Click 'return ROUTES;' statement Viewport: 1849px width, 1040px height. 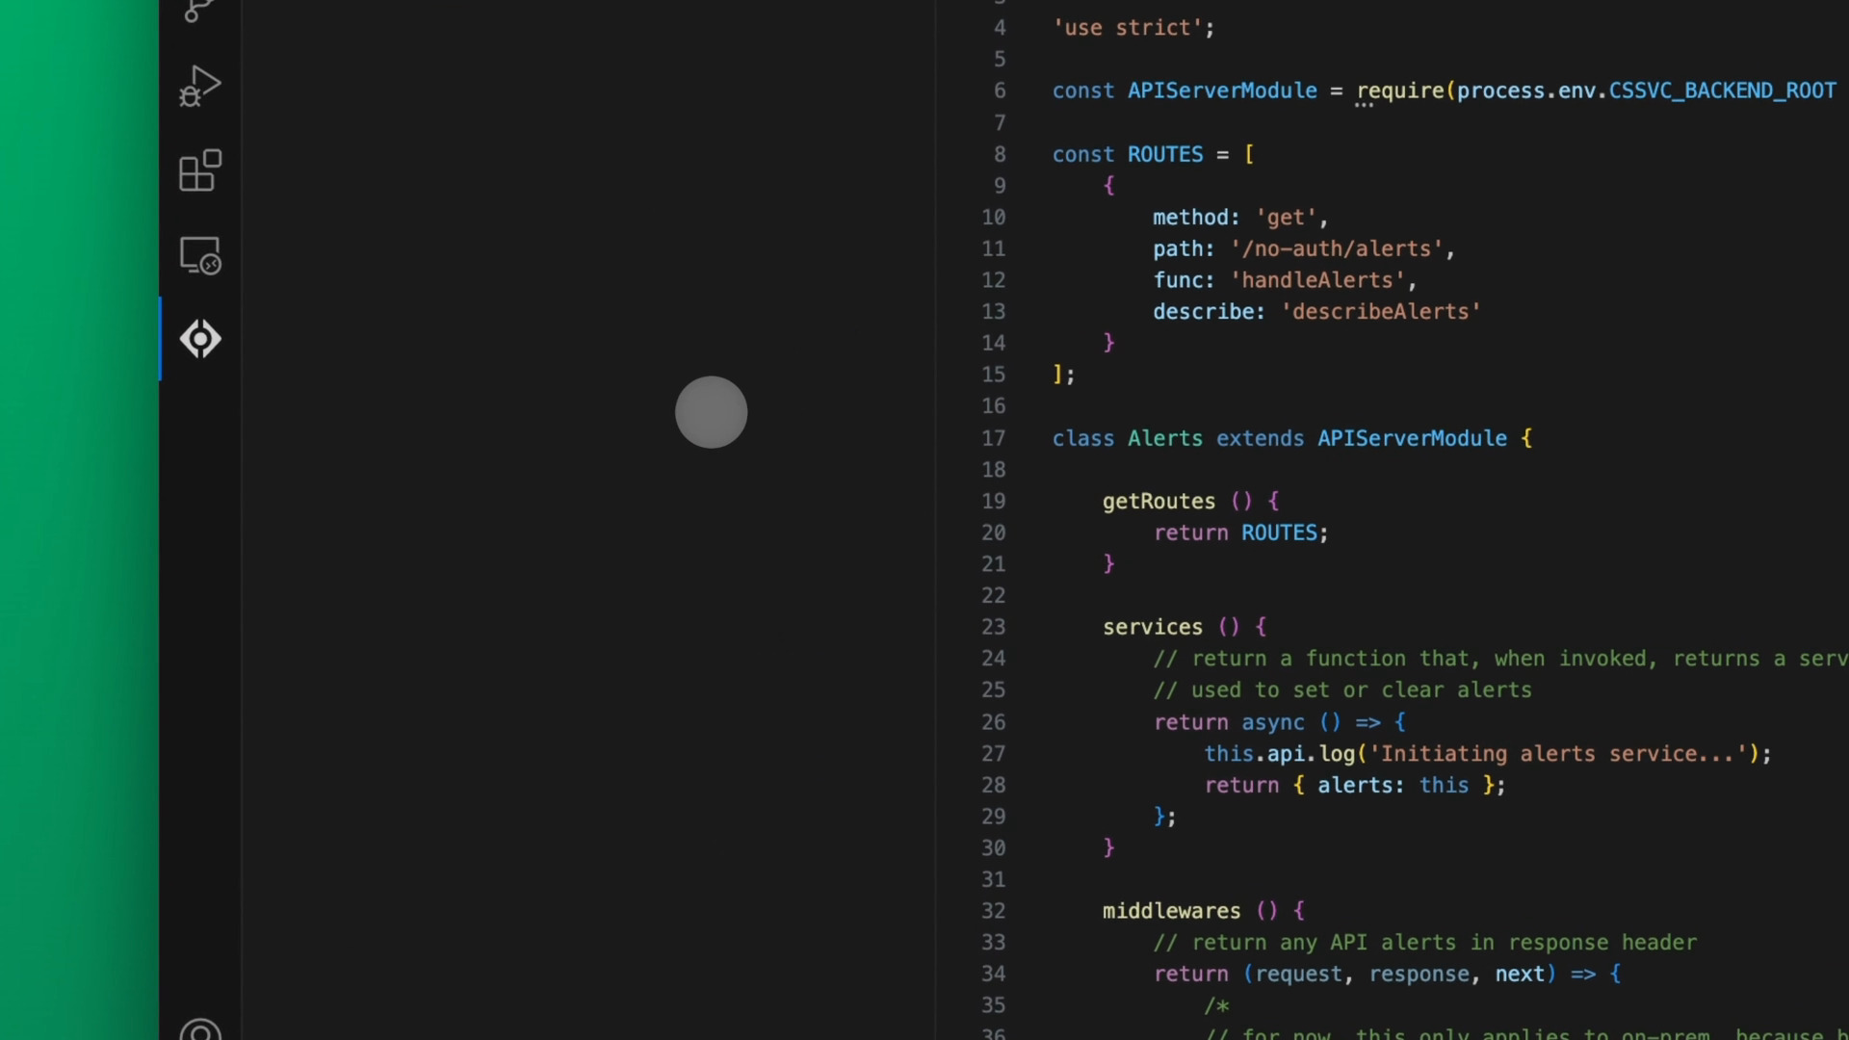(1241, 533)
